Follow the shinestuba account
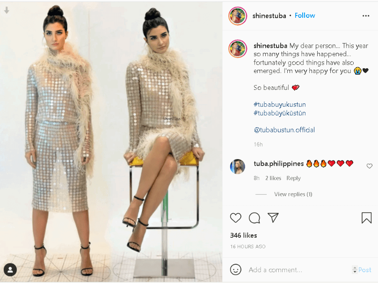This screenshot has height=283, width=378. tap(305, 15)
